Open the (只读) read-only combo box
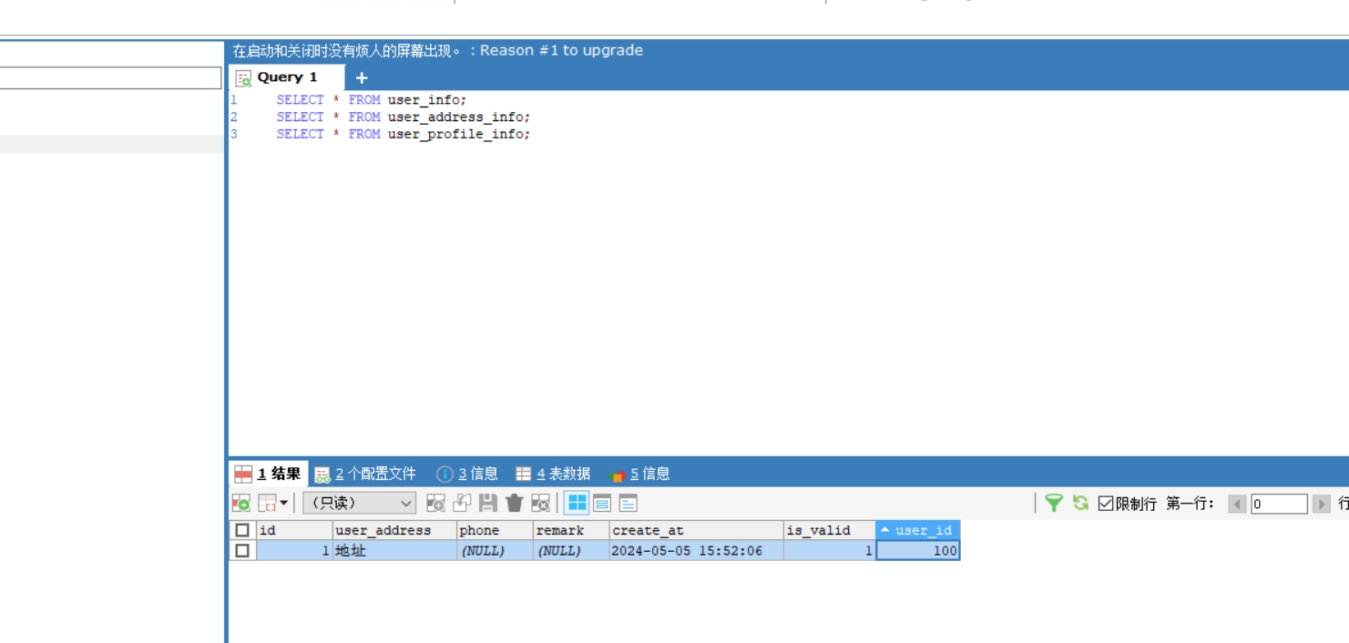 [x=359, y=503]
